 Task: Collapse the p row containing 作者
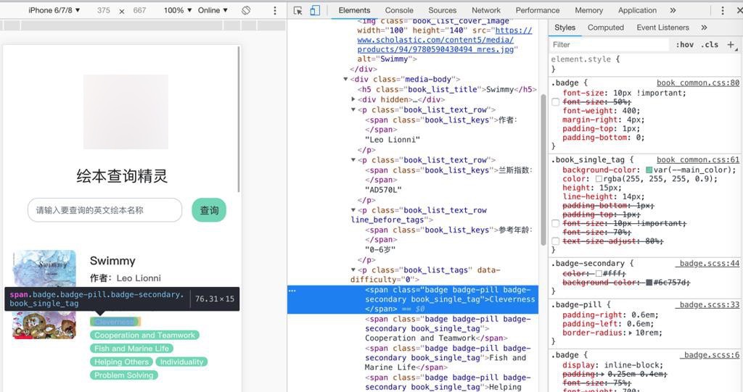click(353, 110)
